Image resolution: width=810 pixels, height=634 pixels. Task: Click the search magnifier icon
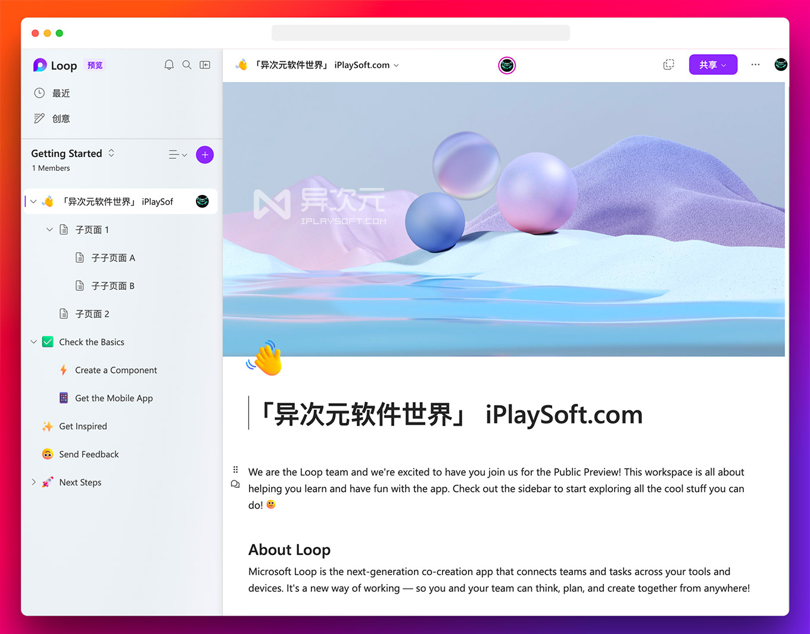pyautogui.click(x=187, y=65)
